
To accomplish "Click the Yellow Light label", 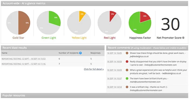I will click(x=79, y=38).
